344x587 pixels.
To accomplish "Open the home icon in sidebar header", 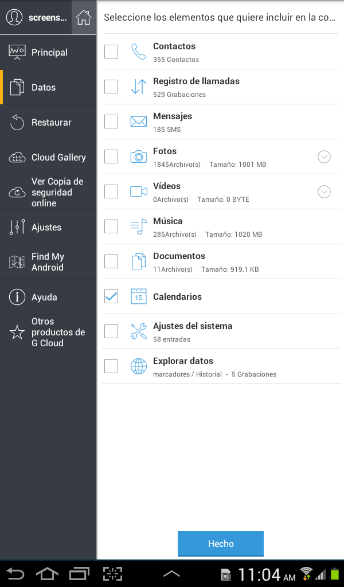I will [84, 17].
